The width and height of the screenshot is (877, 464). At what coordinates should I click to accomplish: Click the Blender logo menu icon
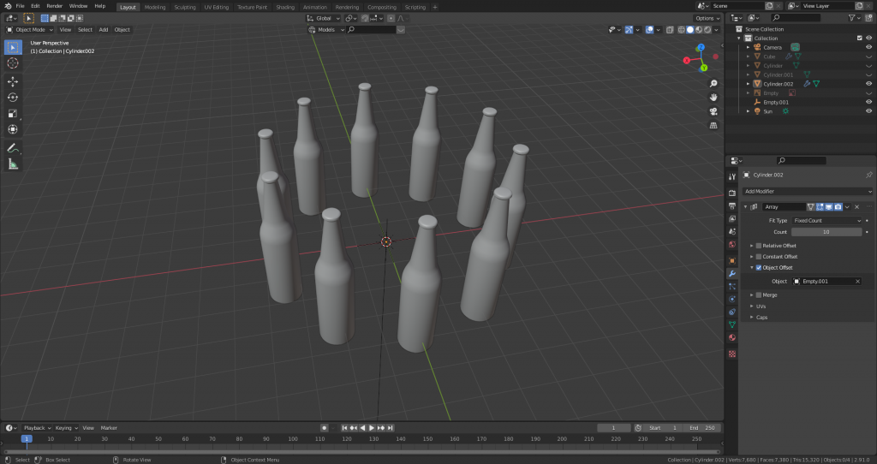(7, 6)
